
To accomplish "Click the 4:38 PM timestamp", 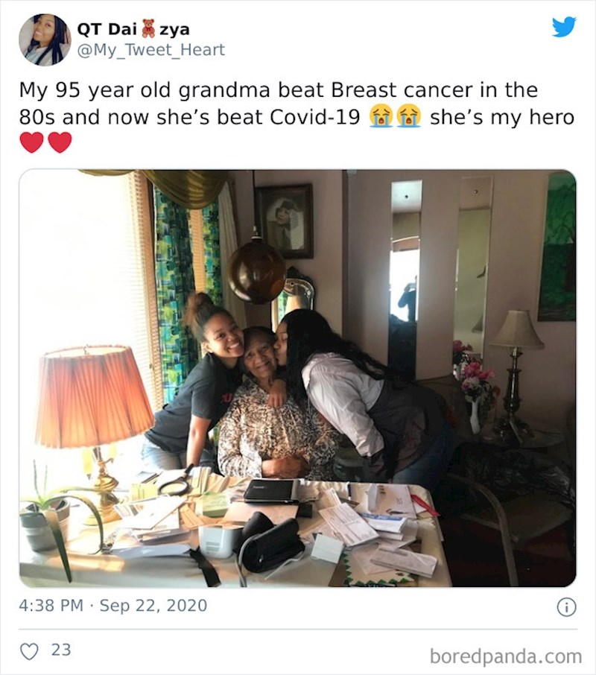I will coord(51,606).
